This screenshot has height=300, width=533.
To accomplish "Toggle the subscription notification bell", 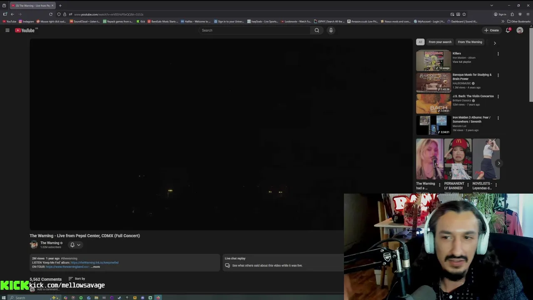I will [72, 245].
